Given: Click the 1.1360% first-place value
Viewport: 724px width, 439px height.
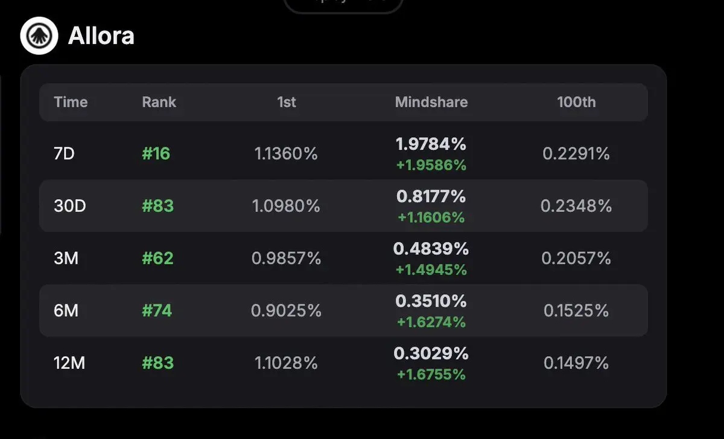Looking at the screenshot, I should tap(287, 154).
